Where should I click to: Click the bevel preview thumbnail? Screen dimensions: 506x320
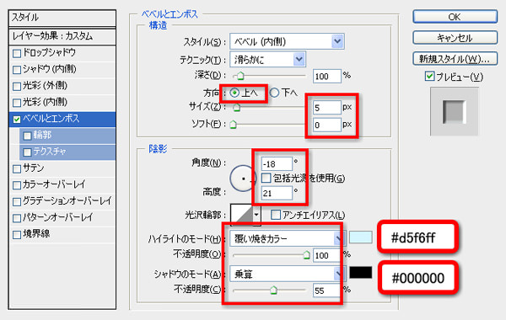tap(454, 111)
